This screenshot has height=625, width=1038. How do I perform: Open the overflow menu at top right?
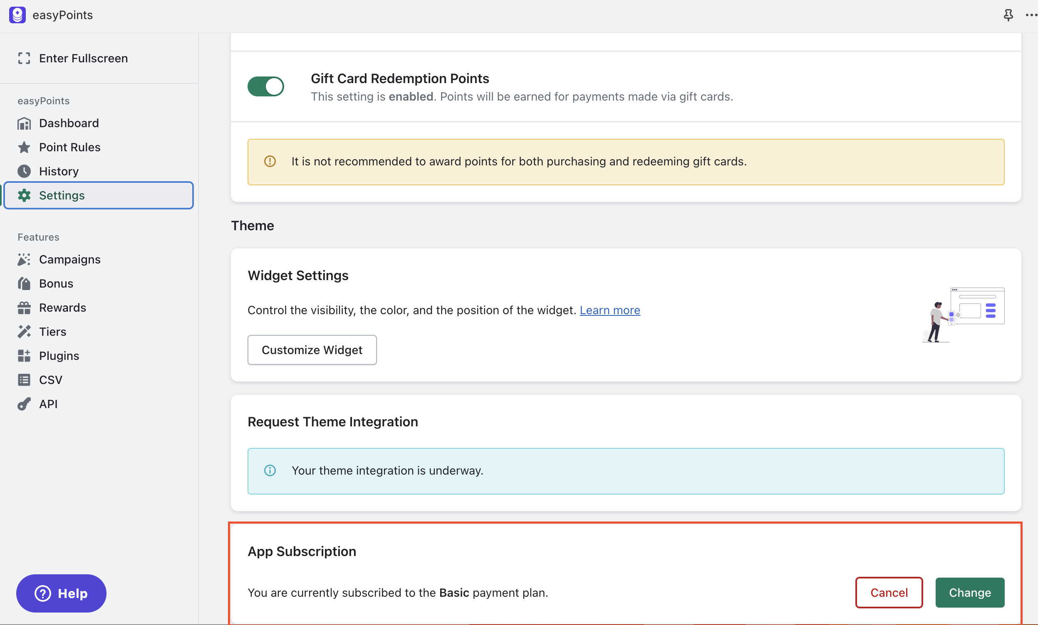coord(1031,15)
